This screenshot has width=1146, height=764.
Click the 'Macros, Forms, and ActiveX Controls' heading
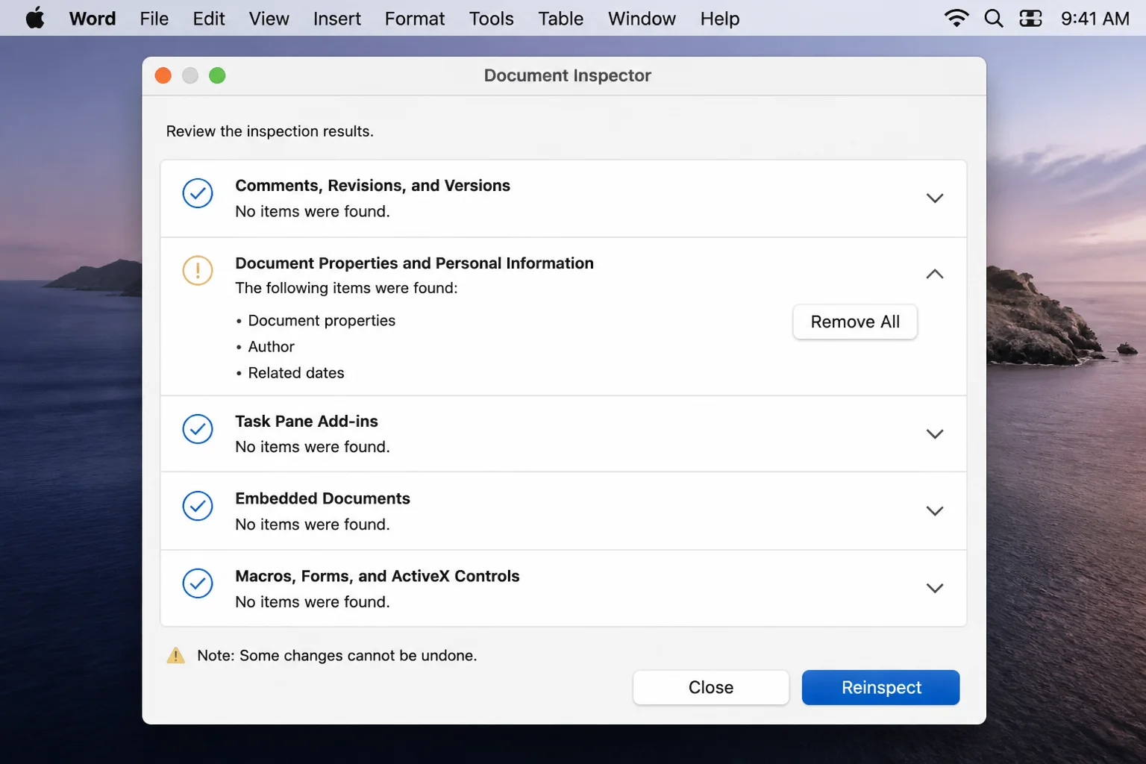coord(378,576)
